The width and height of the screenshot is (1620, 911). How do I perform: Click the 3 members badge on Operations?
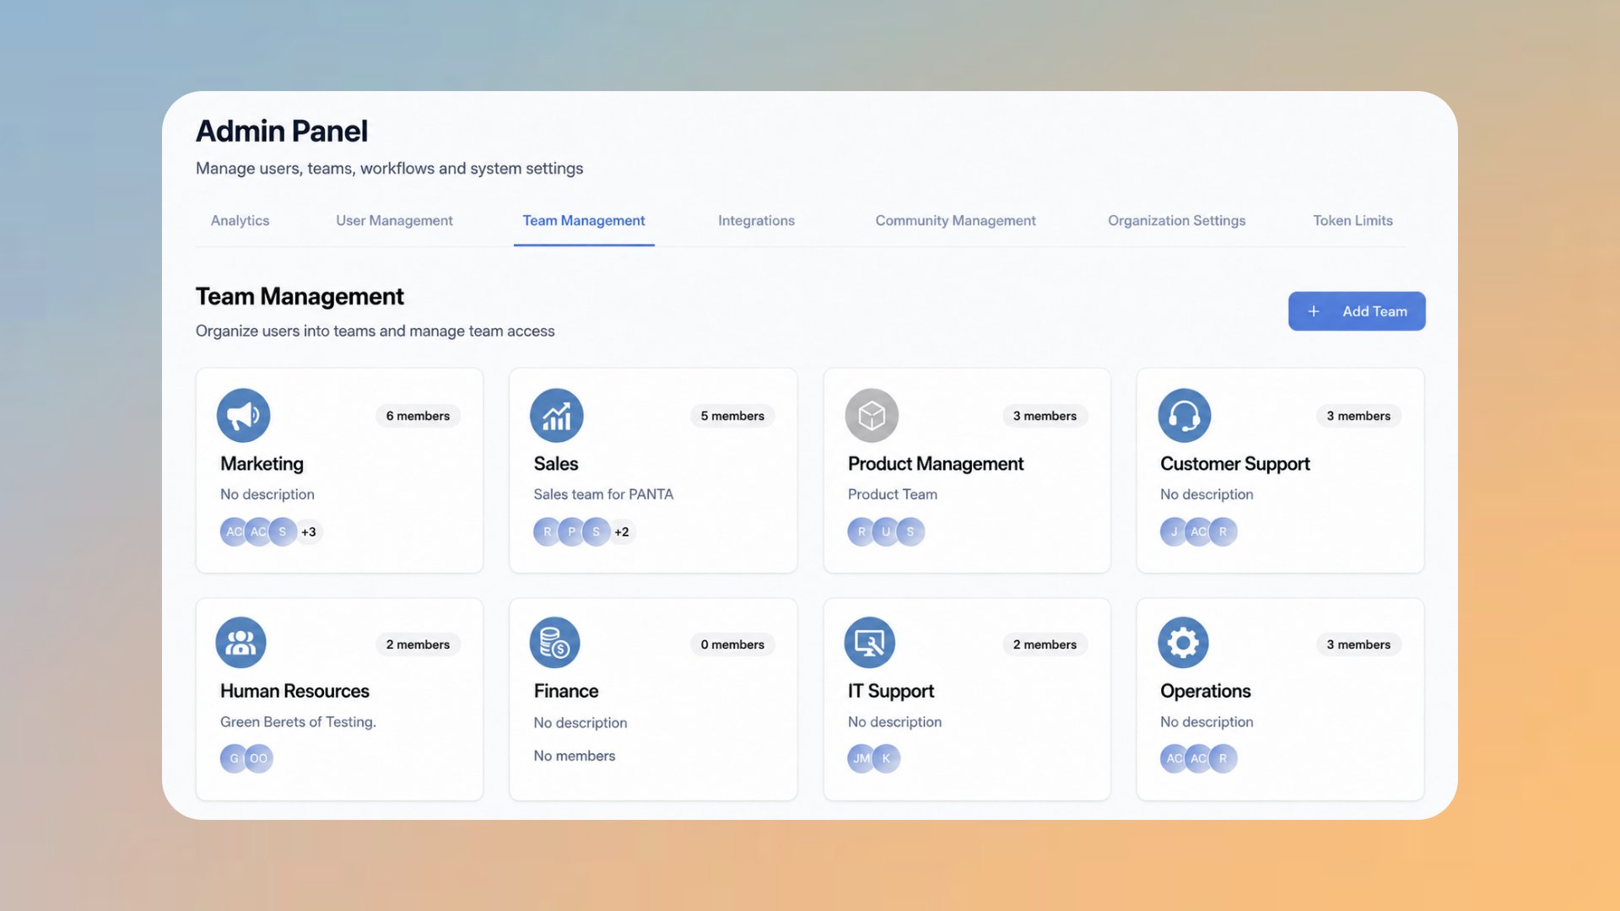tap(1358, 644)
